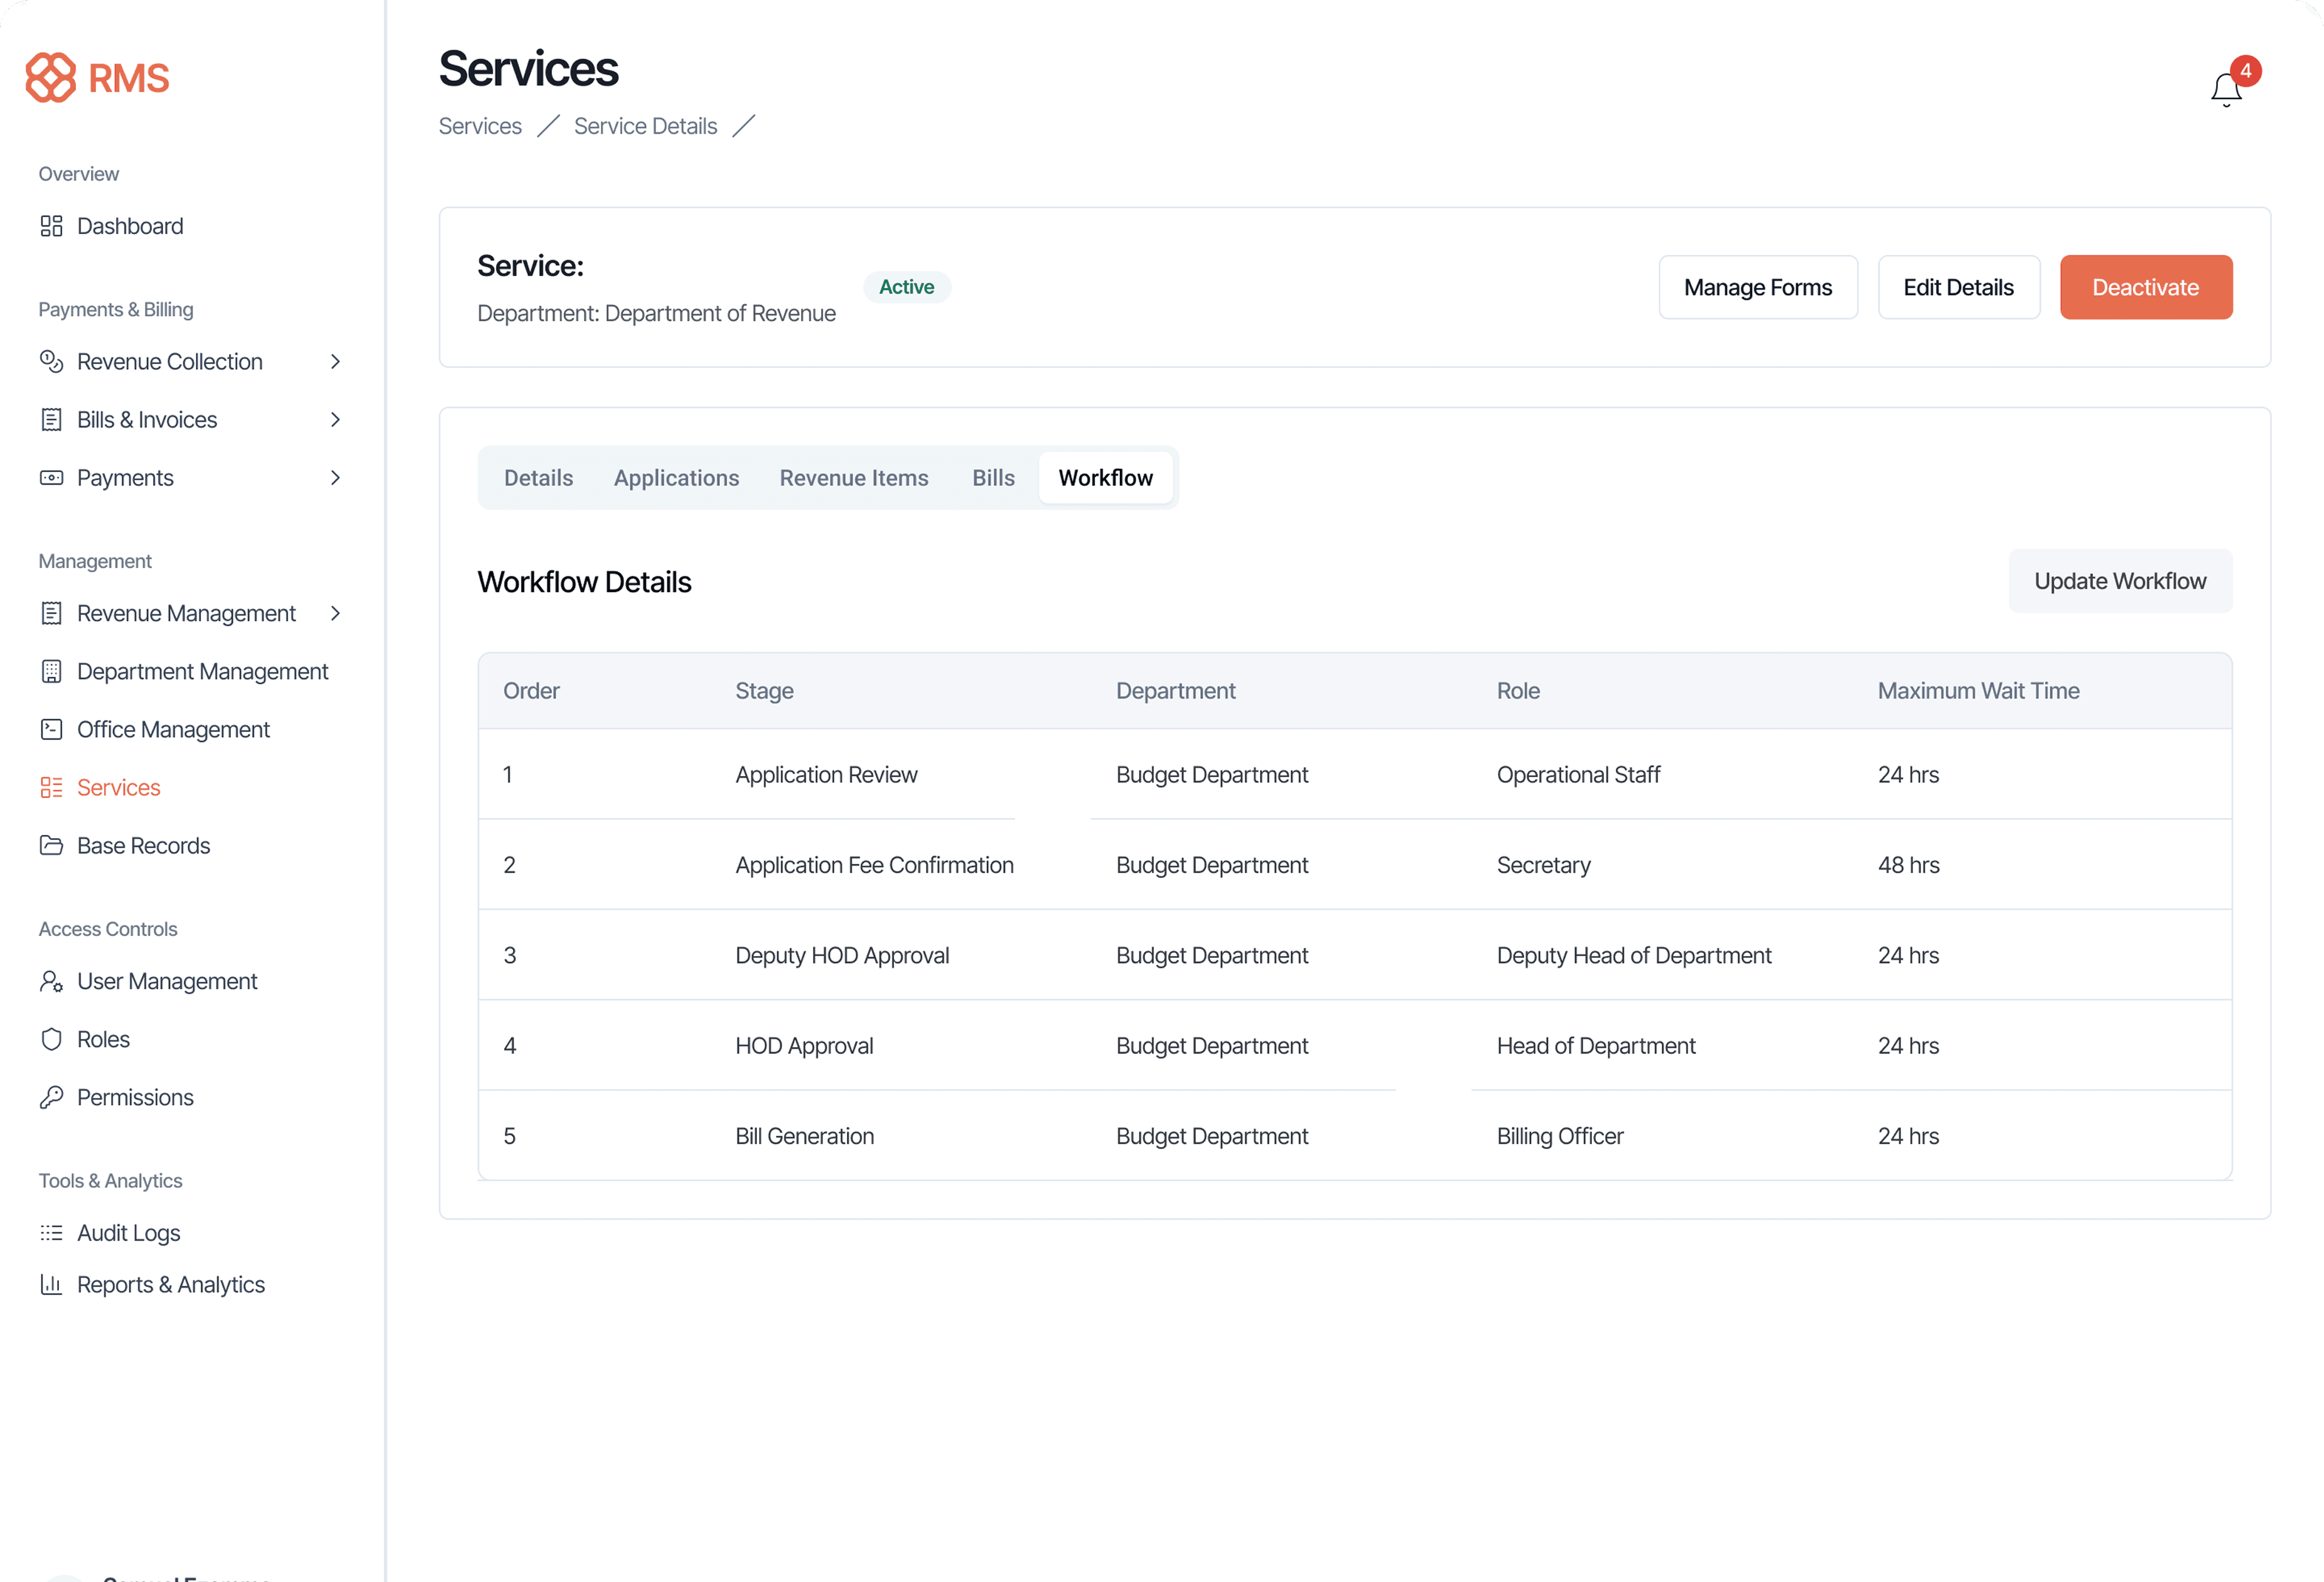Screen dimensions: 2324x1582
Task: Click the Order column header
Action: (x=531, y=691)
